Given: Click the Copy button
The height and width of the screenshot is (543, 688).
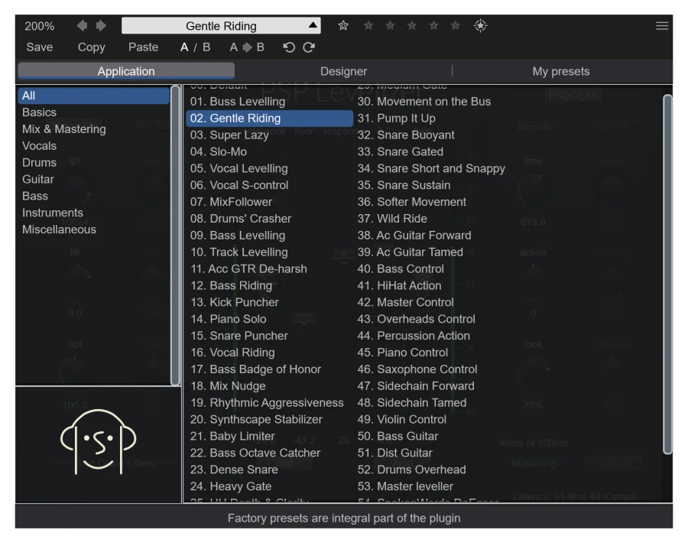Looking at the screenshot, I should point(91,47).
